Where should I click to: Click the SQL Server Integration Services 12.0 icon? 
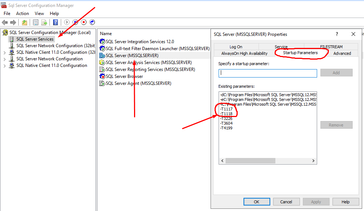(x=102, y=41)
